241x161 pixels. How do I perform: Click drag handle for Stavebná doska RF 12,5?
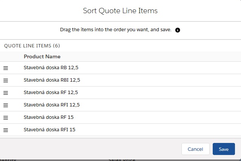[x=6, y=93]
